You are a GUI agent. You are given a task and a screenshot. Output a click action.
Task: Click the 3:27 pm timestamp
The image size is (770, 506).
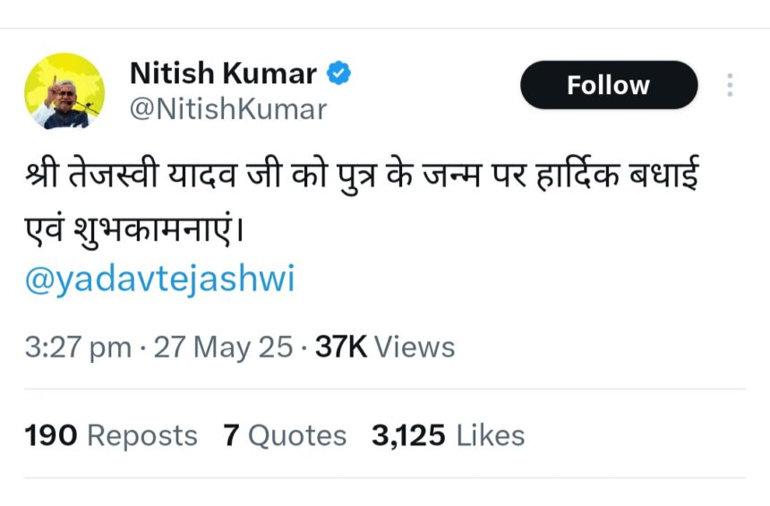pyautogui.click(x=78, y=347)
